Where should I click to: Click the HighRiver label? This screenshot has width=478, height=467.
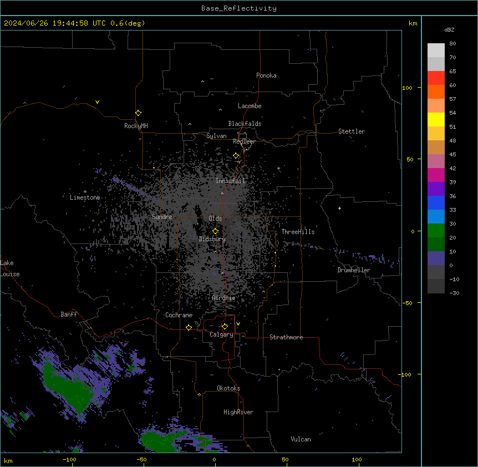[x=238, y=412]
